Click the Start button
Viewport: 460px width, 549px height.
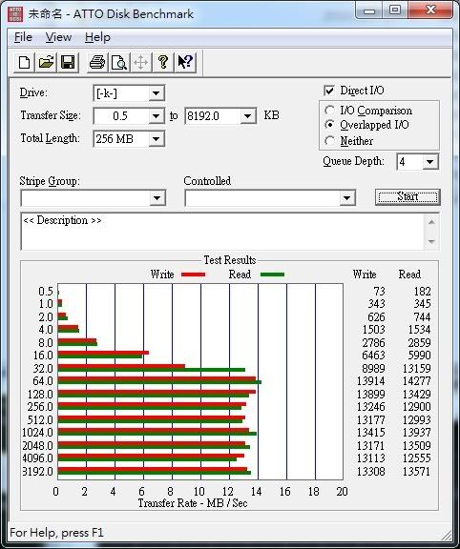408,197
